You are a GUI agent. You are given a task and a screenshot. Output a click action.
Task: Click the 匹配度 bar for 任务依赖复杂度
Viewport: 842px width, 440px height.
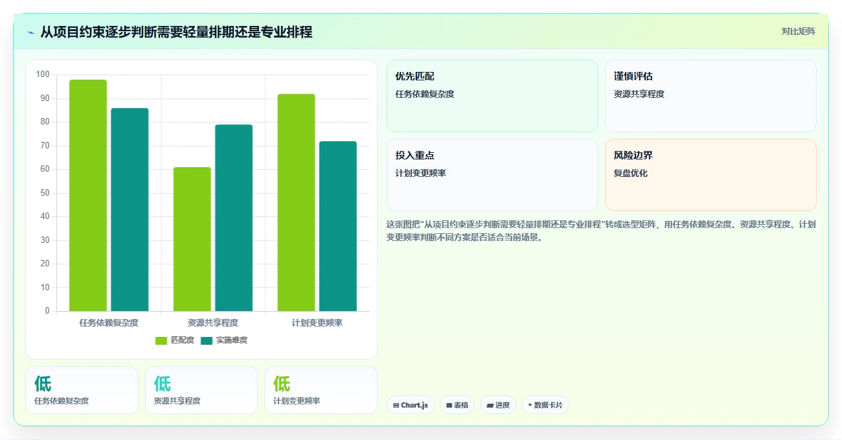(88, 195)
